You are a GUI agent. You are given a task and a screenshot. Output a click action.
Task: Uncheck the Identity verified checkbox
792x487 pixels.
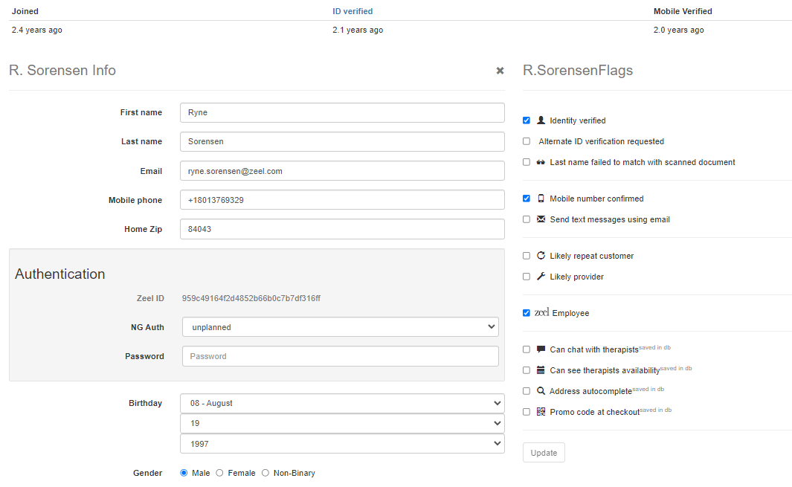pyautogui.click(x=527, y=120)
